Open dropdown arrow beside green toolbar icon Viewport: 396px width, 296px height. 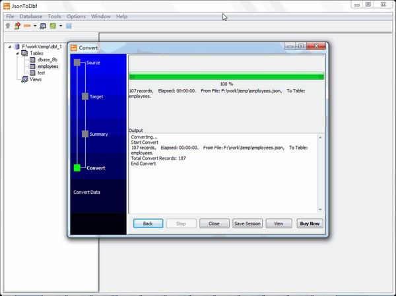(x=61, y=26)
